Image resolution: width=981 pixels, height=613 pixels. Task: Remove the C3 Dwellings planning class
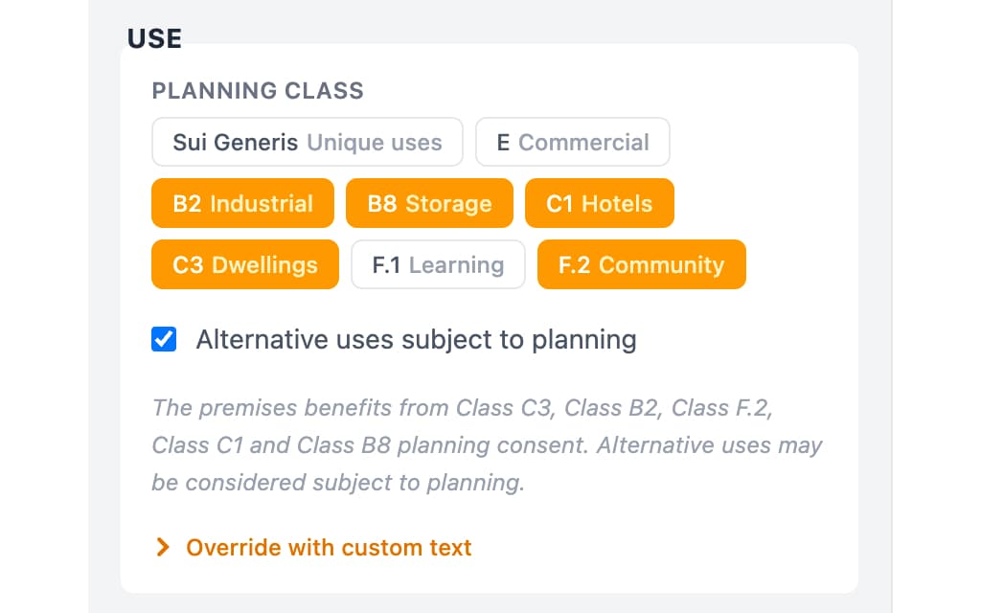point(244,265)
